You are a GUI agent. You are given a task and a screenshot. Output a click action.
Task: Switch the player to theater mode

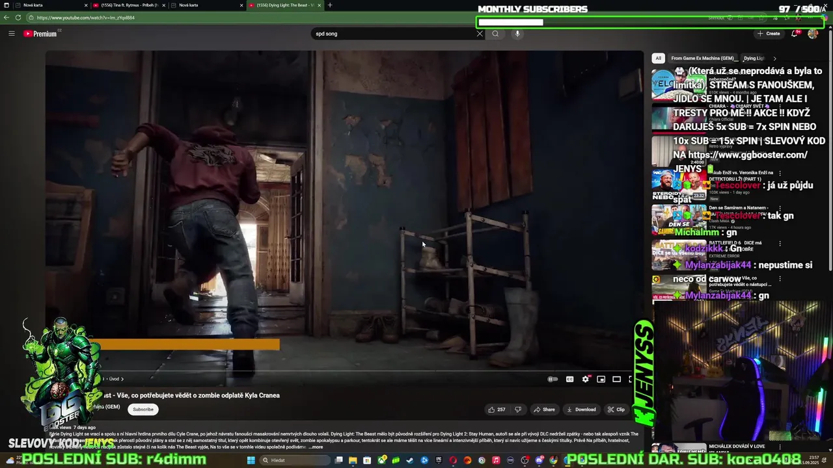pyautogui.click(x=617, y=379)
